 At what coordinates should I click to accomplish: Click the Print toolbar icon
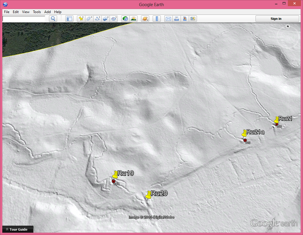coord(176,19)
